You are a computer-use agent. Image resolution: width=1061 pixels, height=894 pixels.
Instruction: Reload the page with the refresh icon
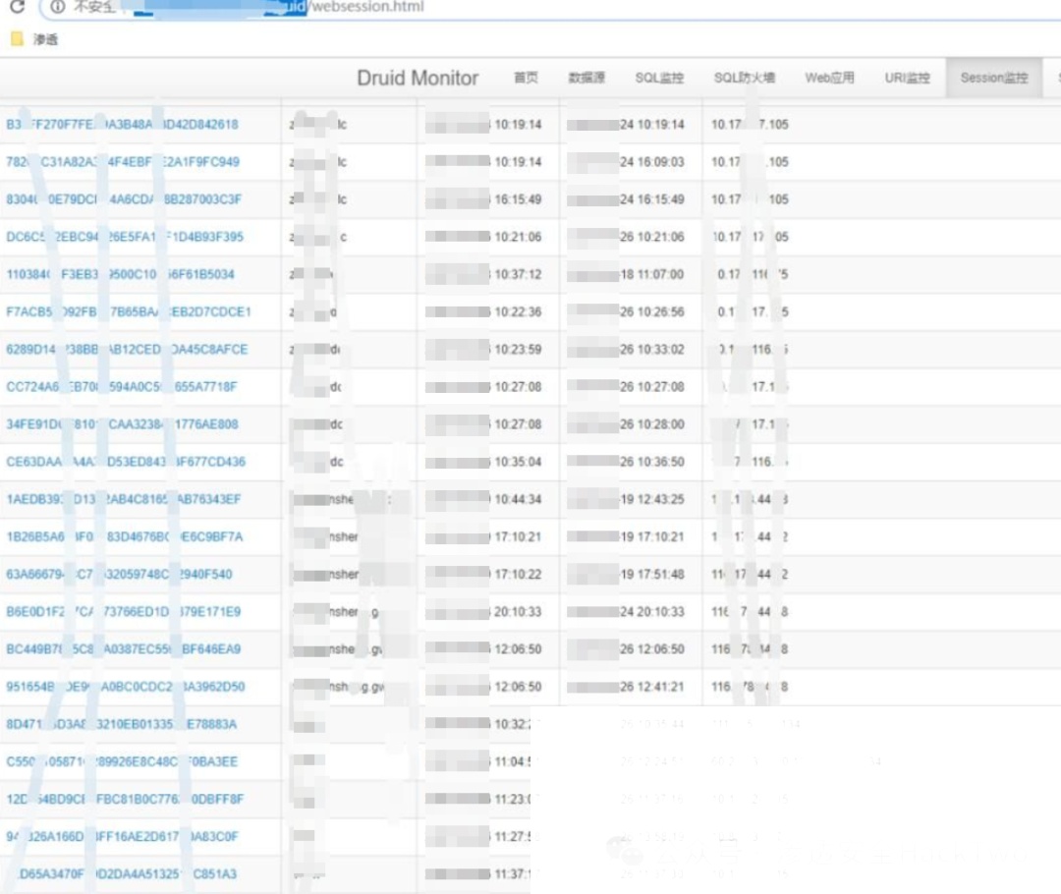(x=18, y=6)
